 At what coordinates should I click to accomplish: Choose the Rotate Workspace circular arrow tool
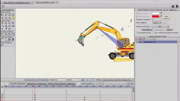pos(9,40)
